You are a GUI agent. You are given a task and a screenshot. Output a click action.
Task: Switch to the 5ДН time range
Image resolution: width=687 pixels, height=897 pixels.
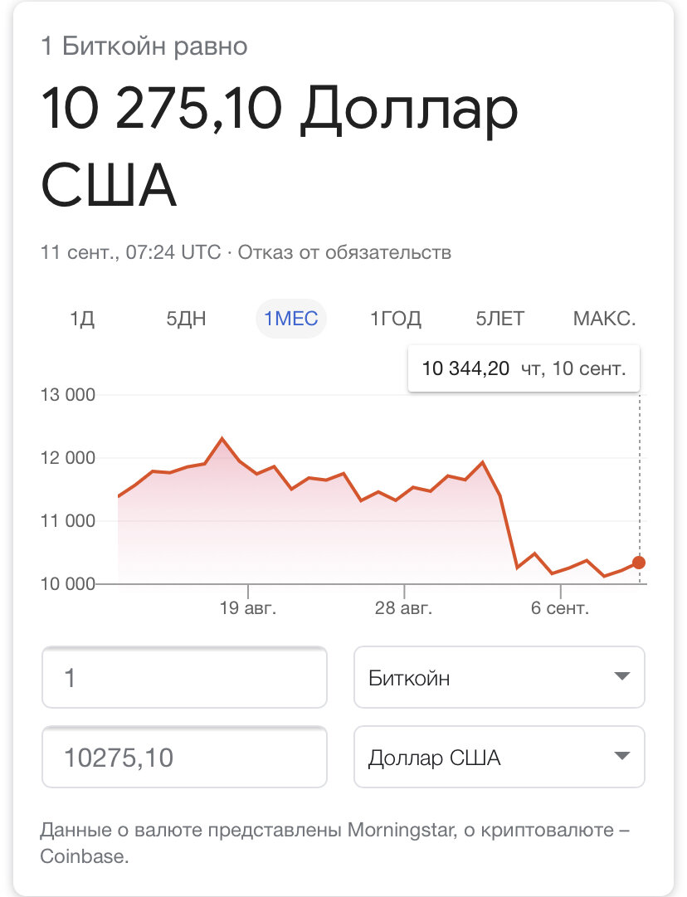pos(186,318)
